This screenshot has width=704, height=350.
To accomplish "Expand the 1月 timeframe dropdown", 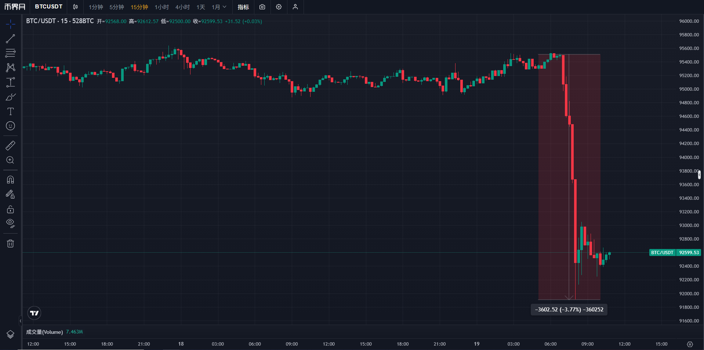I will point(219,7).
